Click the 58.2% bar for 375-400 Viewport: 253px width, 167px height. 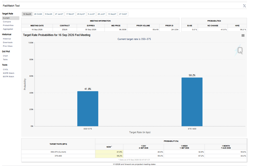tap(192, 102)
